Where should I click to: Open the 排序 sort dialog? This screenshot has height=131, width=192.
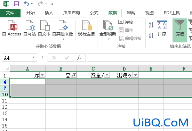coord(162,28)
